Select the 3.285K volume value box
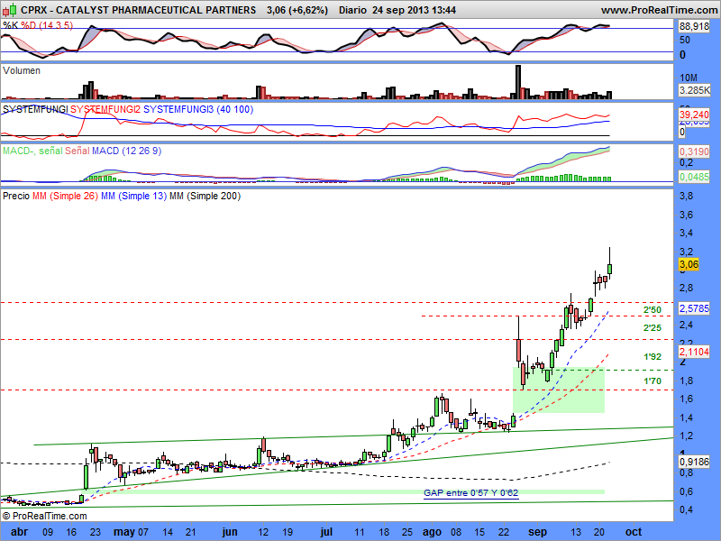Image resolution: width=721 pixels, height=541 pixels. pyautogui.click(x=694, y=90)
